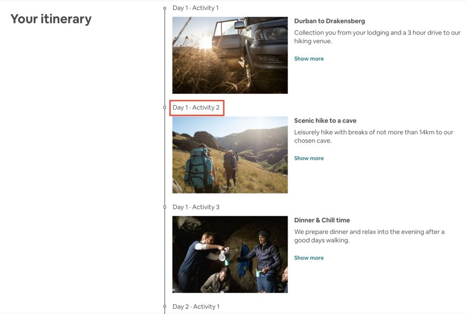Click the "Day 1 · Activity 3" label
Screen dimensions: 466x314
click(196, 207)
